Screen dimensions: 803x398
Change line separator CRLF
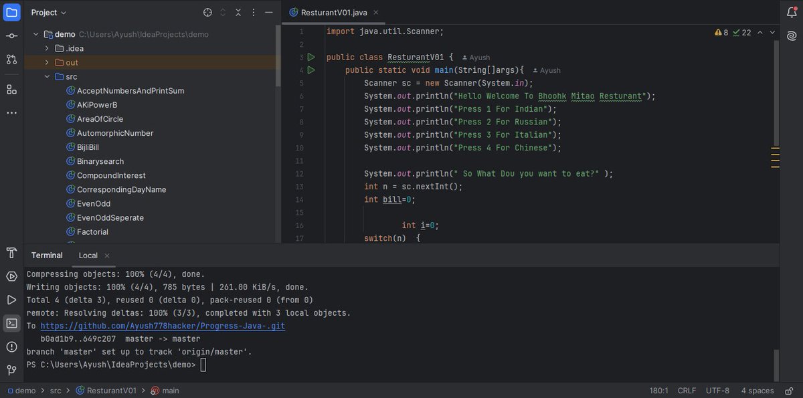pyautogui.click(x=687, y=391)
